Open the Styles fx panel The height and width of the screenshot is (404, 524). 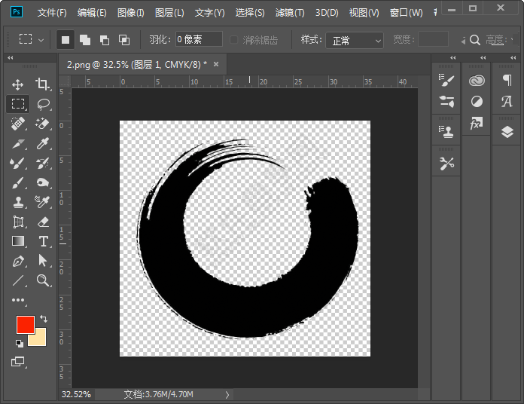click(x=477, y=123)
